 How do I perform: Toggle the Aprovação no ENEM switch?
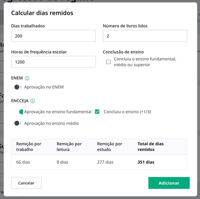18,87
